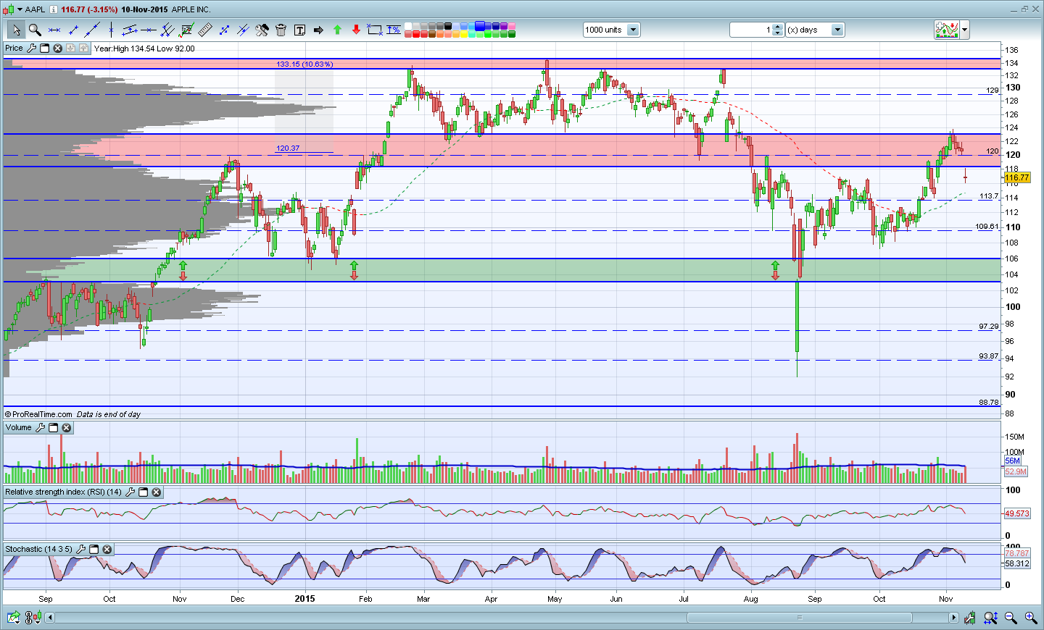Select the percentage variation tool
Image resolution: width=1044 pixels, height=630 pixels.
click(x=394, y=30)
